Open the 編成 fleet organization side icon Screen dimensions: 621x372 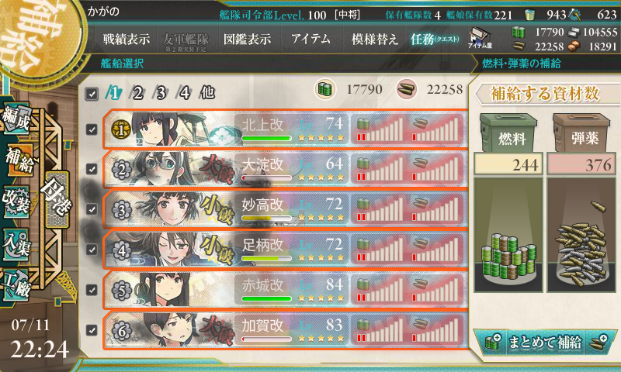click(x=16, y=120)
